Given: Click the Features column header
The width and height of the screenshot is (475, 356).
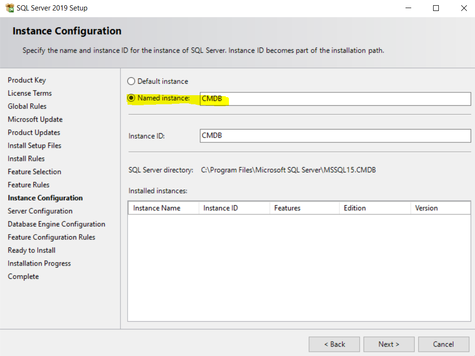Looking at the screenshot, I should (x=305, y=208).
